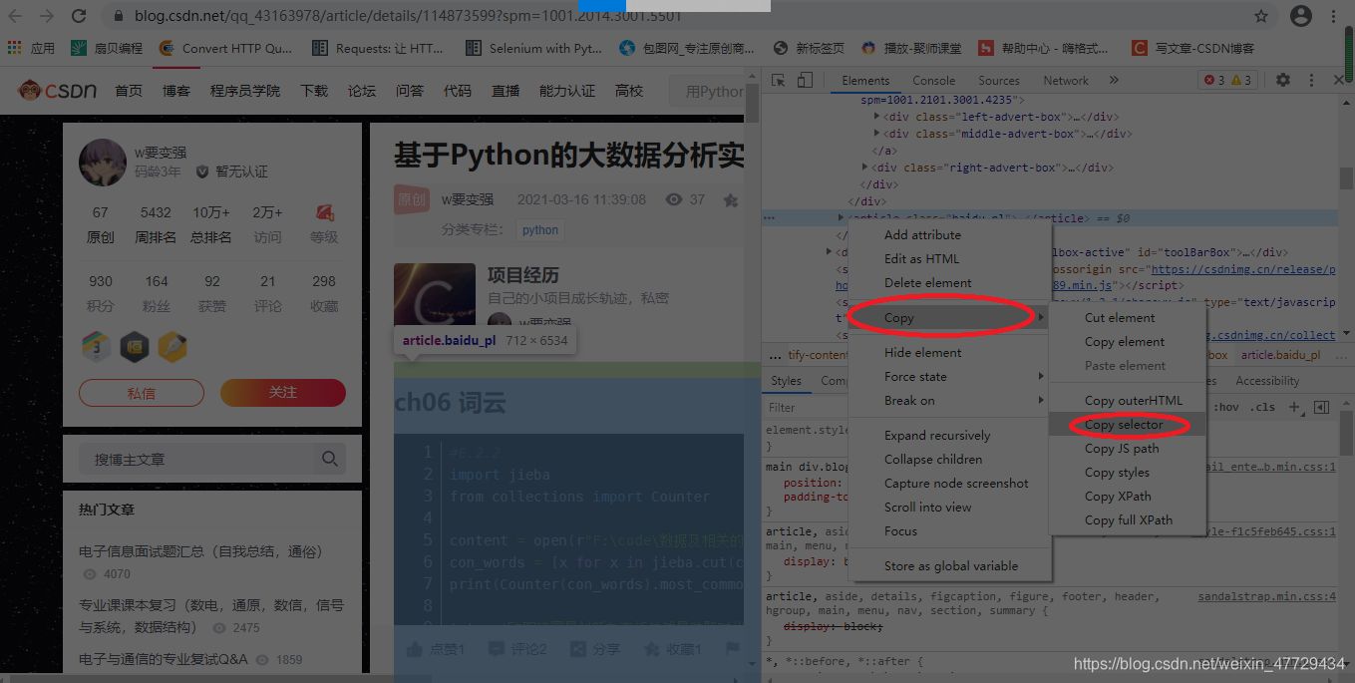This screenshot has height=683, width=1355.
Task: Select Copy element in the submenu
Action: (1127, 342)
